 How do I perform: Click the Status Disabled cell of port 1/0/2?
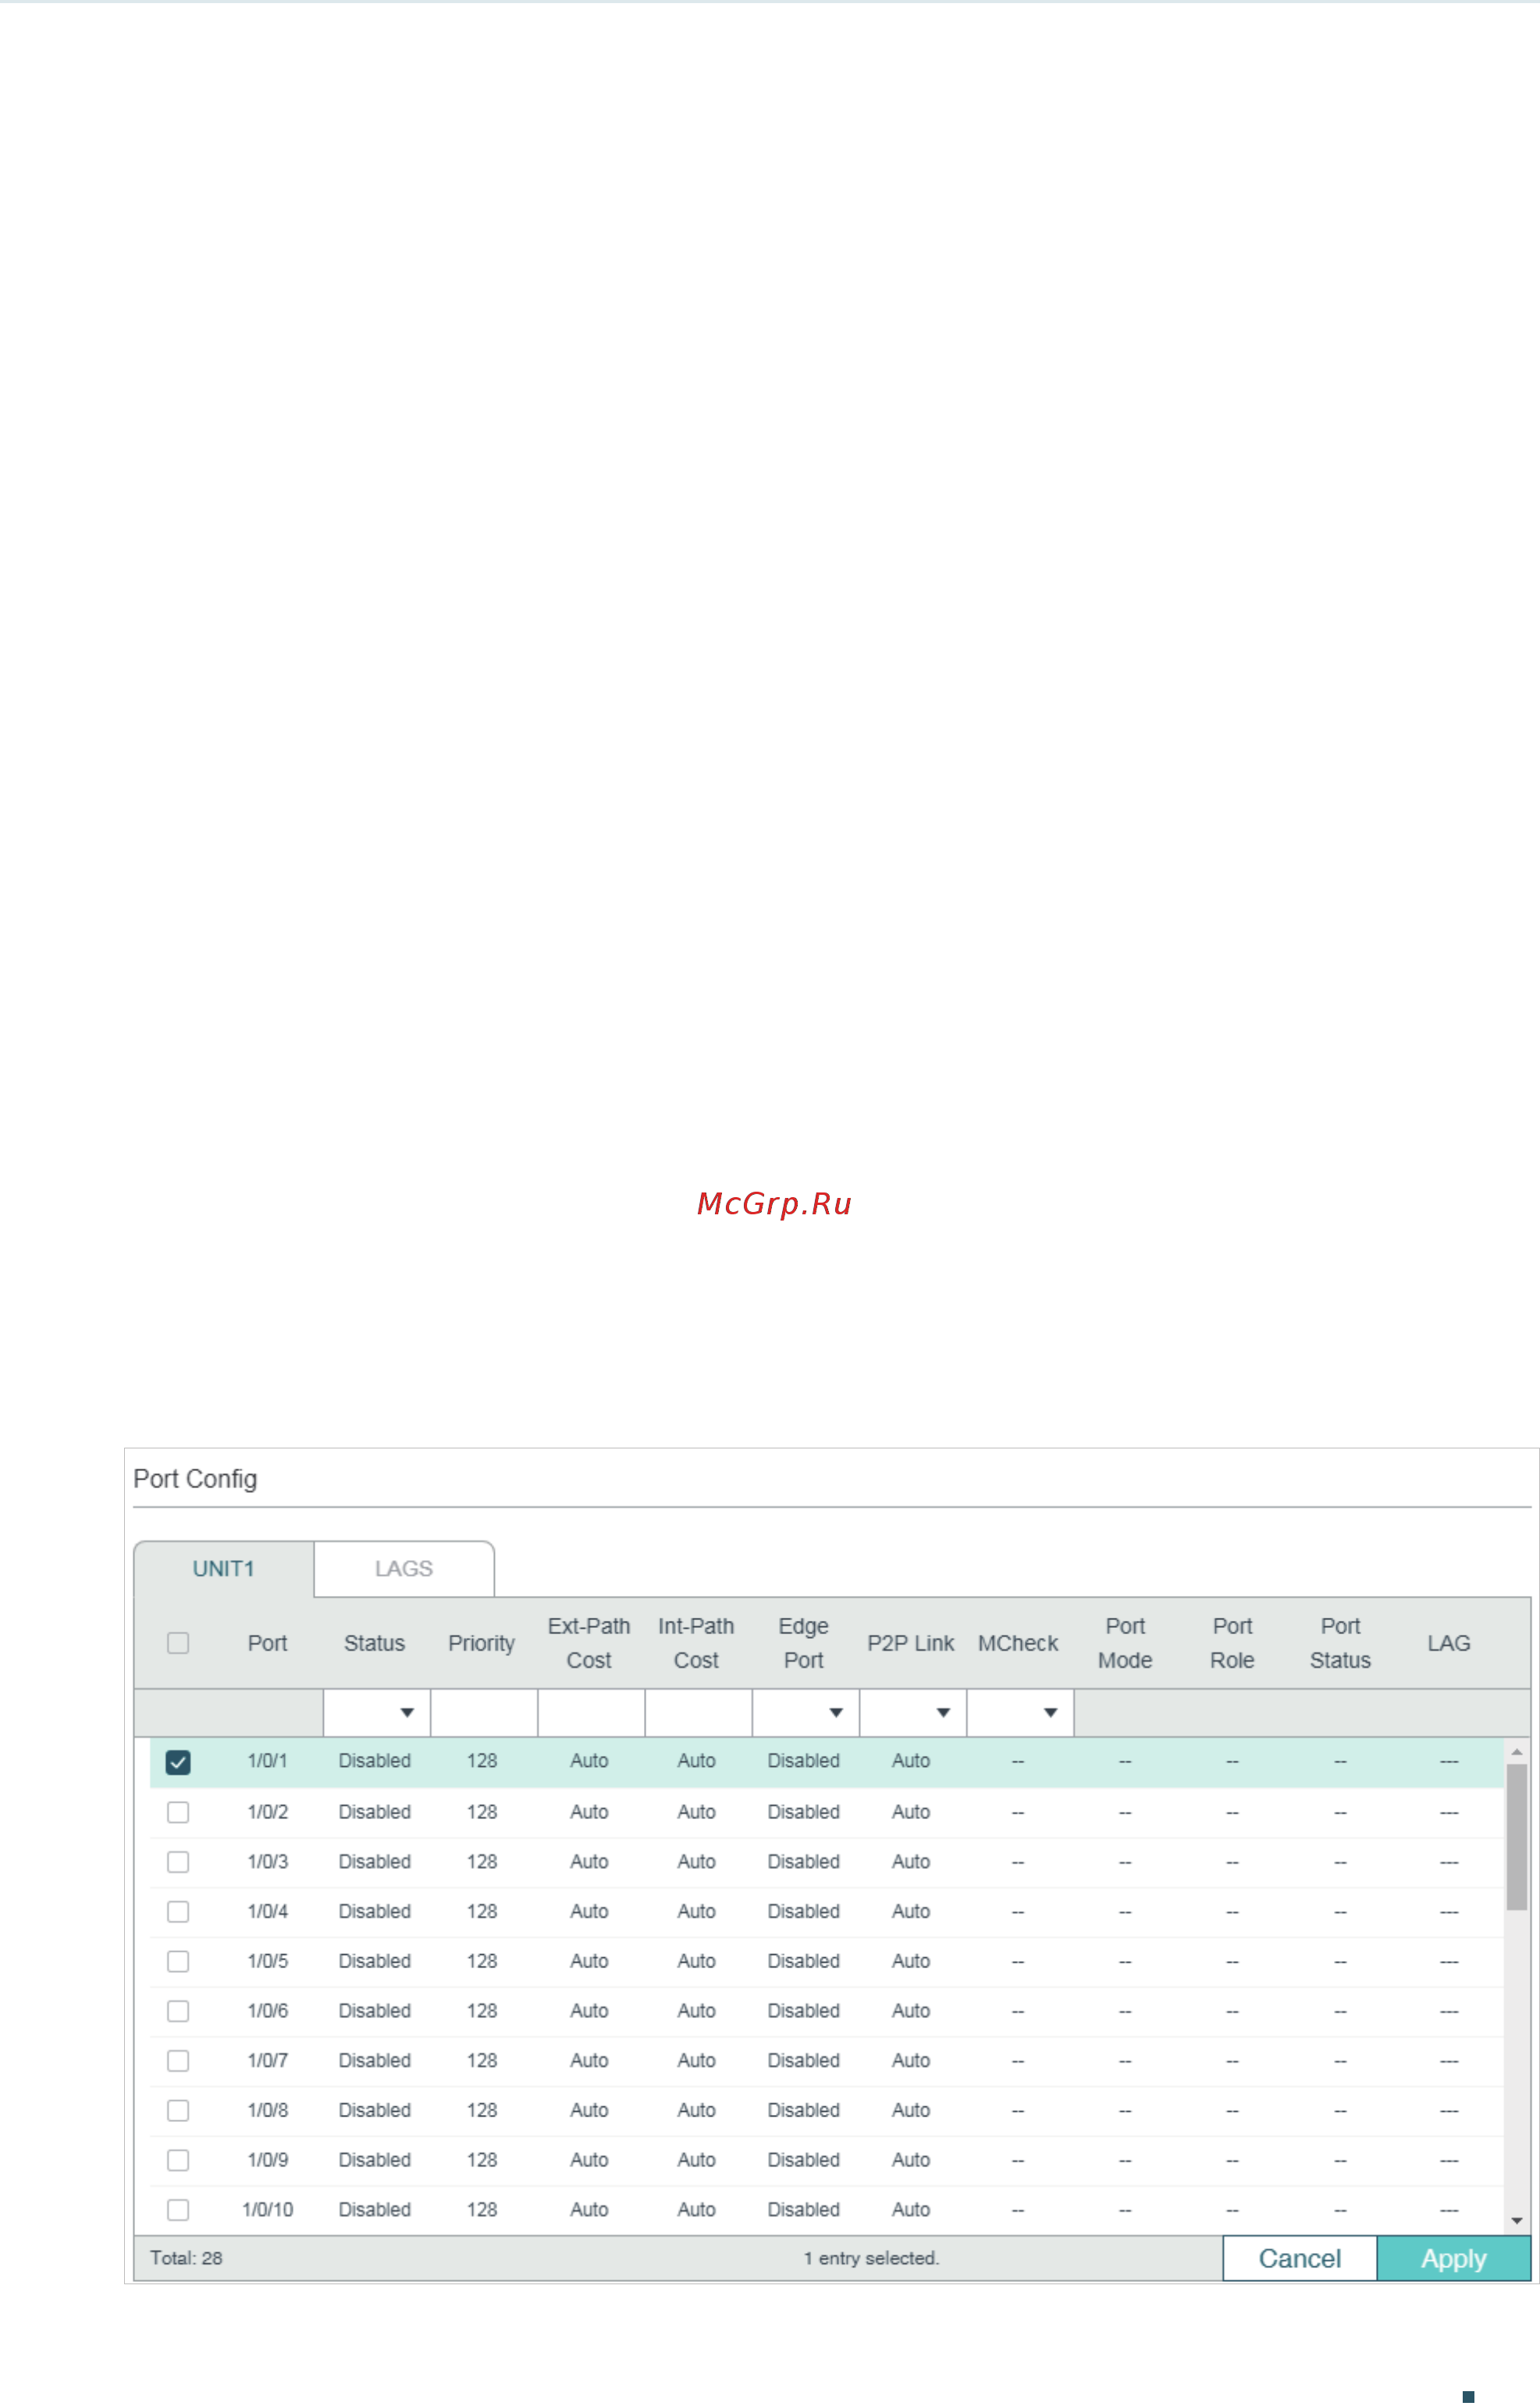click(375, 1812)
